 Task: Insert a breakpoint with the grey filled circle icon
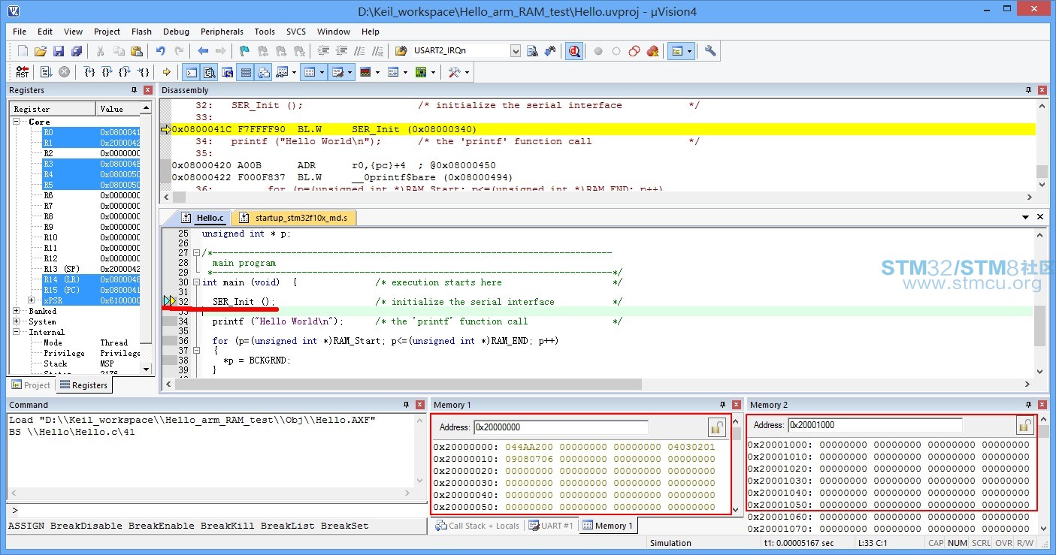click(598, 51)
